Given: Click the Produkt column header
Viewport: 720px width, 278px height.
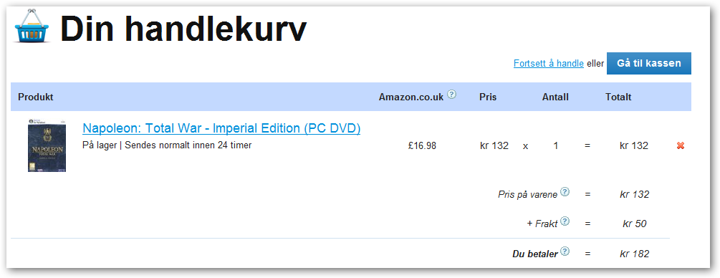Looking at the screenshot, I should pos(36,97).
